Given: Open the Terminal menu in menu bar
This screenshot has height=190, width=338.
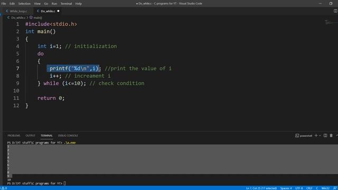Looking at the screenshot, I should click(66, 4).
